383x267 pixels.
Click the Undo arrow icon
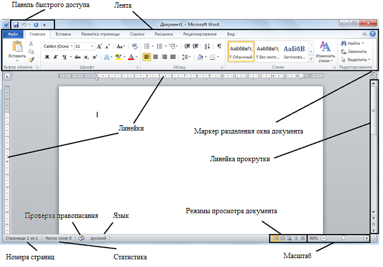point(24,25)
